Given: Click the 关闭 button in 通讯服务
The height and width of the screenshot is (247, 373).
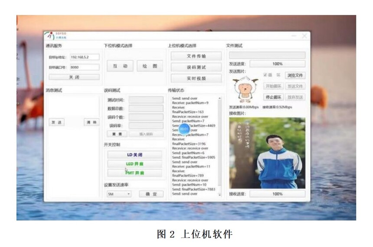Looking at the screenshot, I should pyautogui.click(x=74, y=77).
